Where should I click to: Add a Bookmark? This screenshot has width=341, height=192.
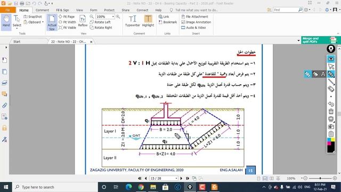tap(167, 22)
